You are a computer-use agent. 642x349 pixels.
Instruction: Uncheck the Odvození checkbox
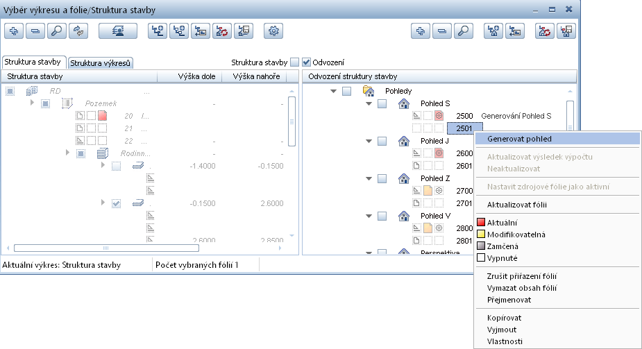[x=306, y=62]
